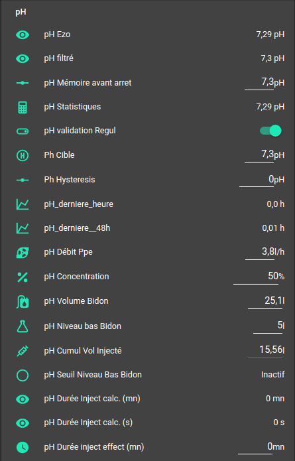This screenshot has height=461, width=295.
Task: Click the pH Mémoire avant arret value field
Action: pos(259,82)
